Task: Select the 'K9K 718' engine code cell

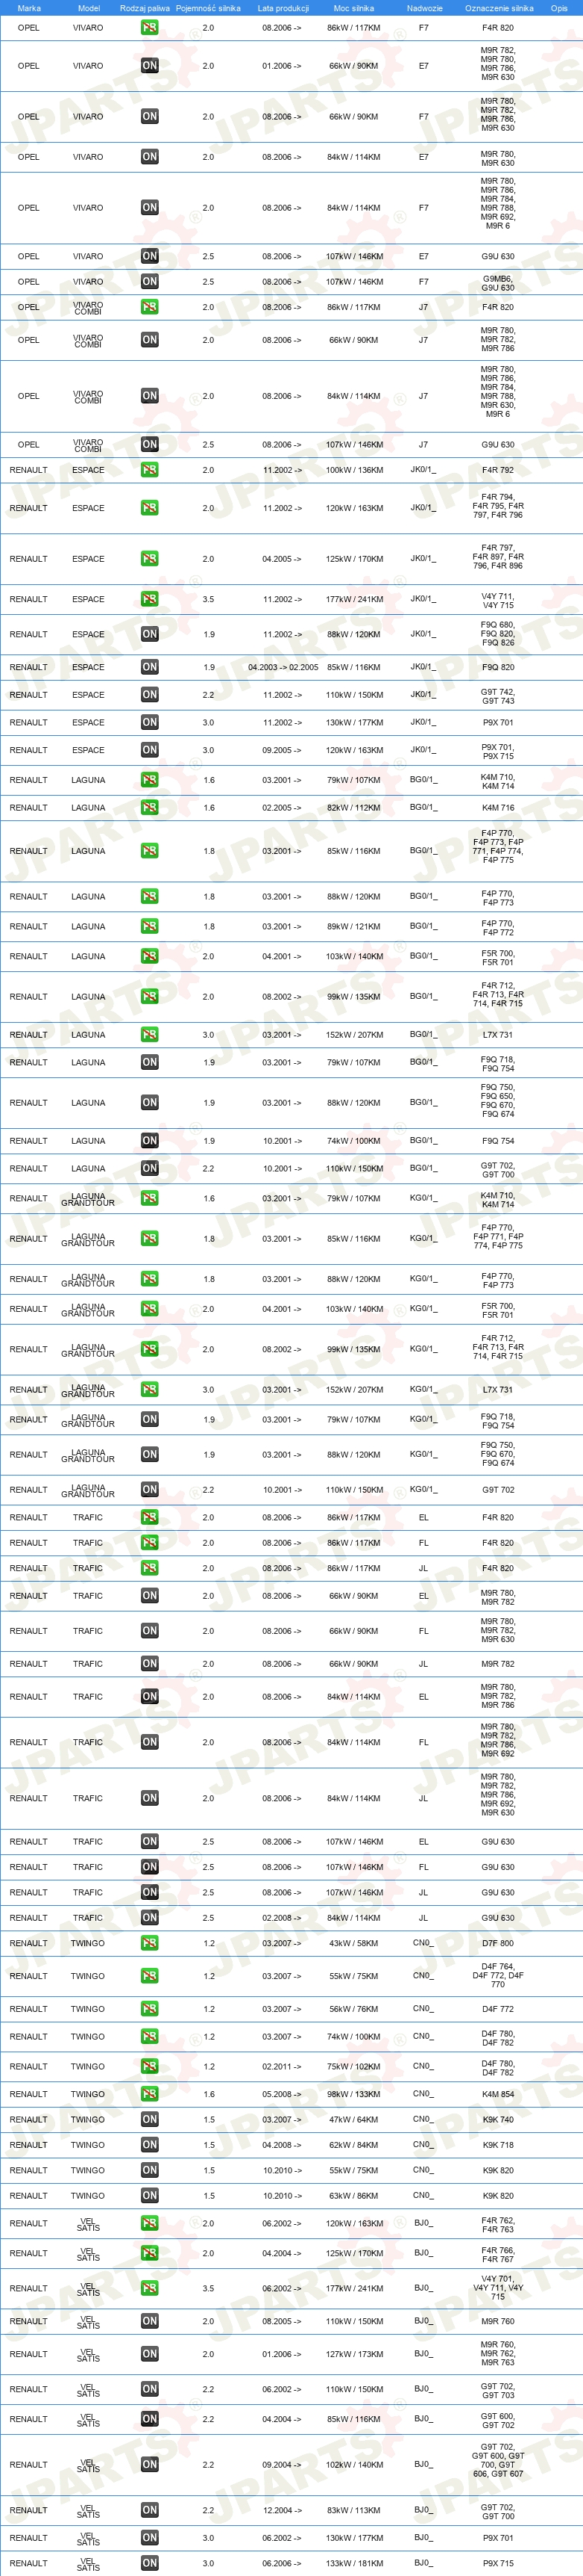Action: pyautogui.click(x=498, y=2145)
